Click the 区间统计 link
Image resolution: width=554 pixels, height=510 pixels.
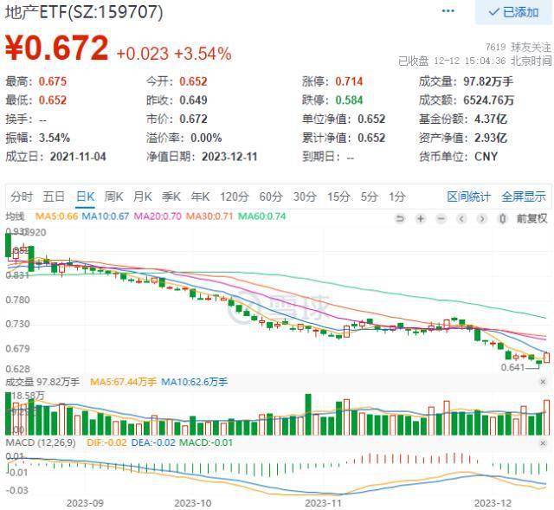(x=469, y=197)
